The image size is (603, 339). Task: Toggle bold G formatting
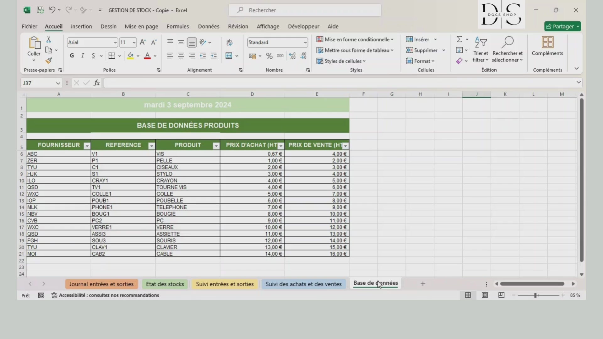pyautogui.click(x=72, y=56)
